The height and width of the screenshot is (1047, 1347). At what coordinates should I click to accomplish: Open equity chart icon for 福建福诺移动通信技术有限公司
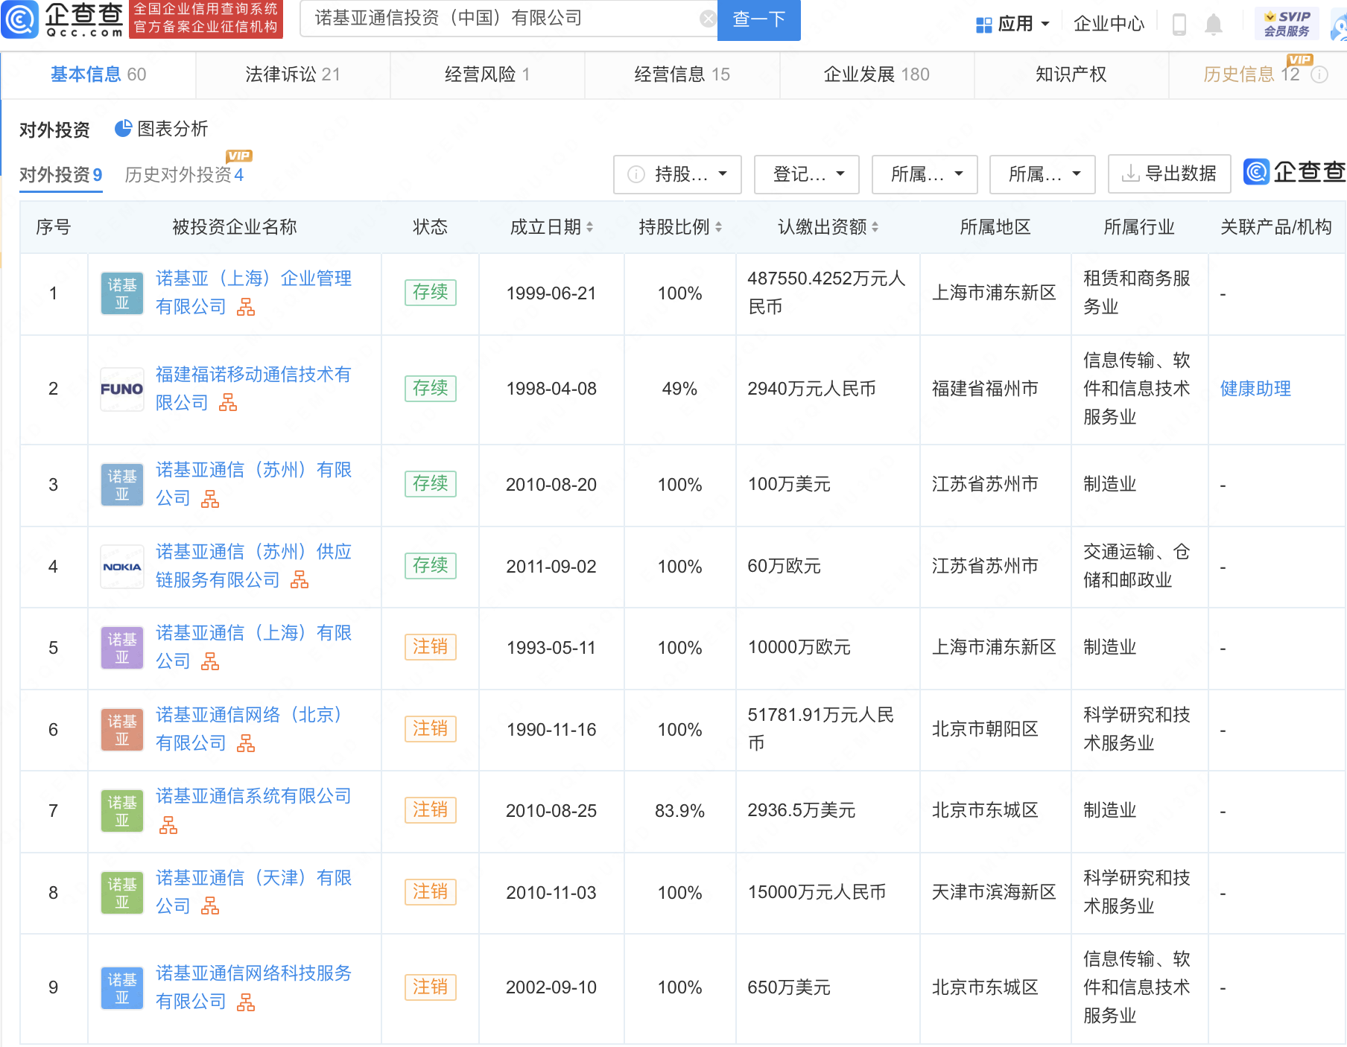[228, 403]
